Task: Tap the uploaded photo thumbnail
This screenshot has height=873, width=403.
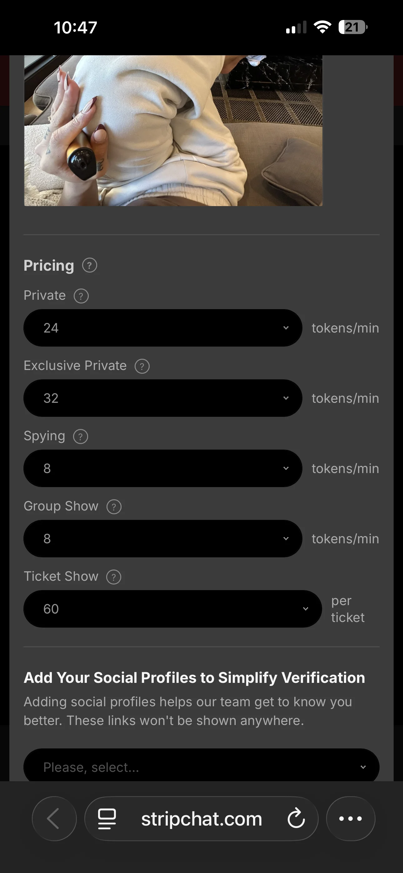Action: coord(173,131)
